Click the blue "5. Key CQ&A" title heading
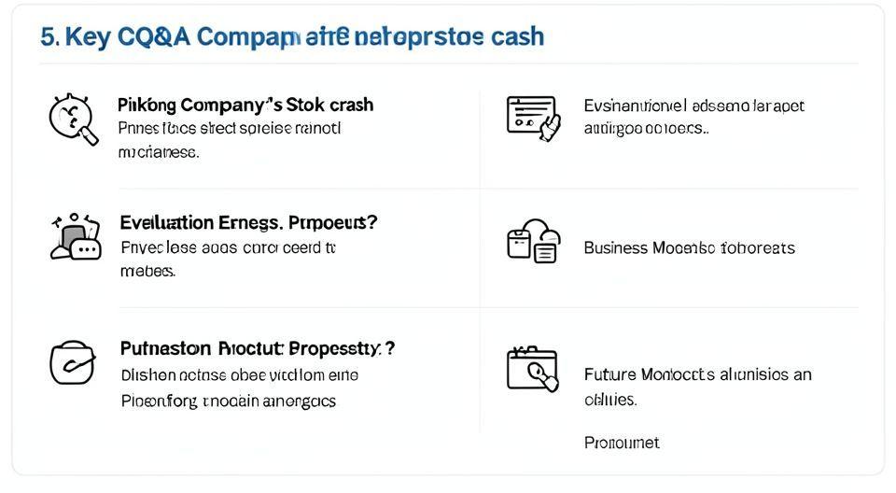 pos(292,37)
